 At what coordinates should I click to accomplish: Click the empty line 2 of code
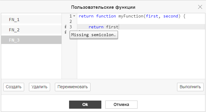pyautogui.click(x=141, y=21)
